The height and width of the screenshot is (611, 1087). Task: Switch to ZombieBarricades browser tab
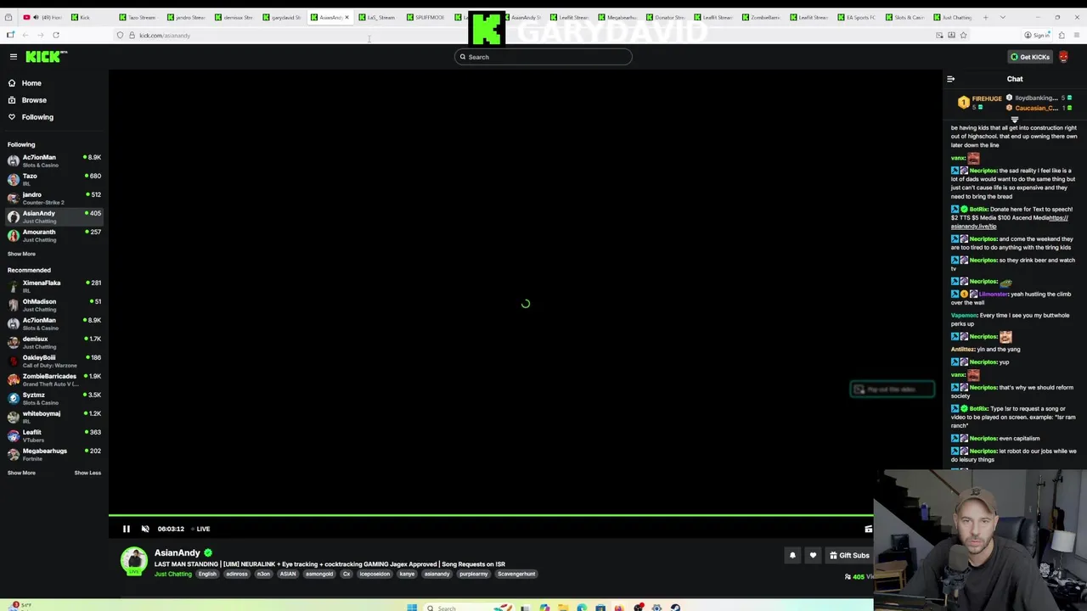coord(761,17)
